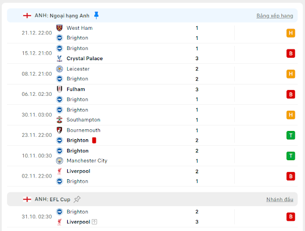Click the red card icon beside Brighton
305x231 pixels.
[94, 141]
